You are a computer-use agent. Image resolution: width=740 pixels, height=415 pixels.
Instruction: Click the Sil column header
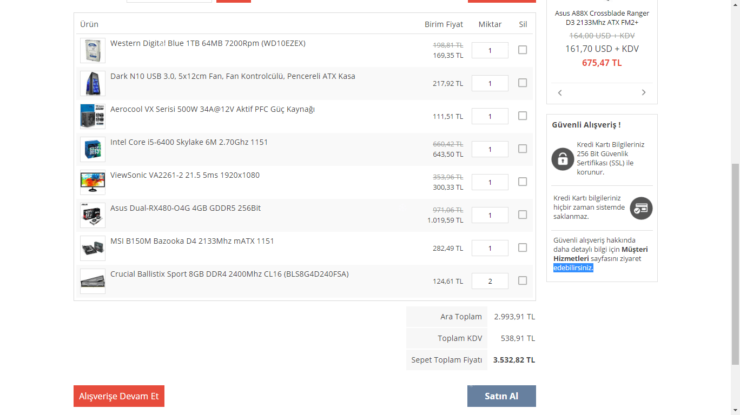(x=523, y=24)
